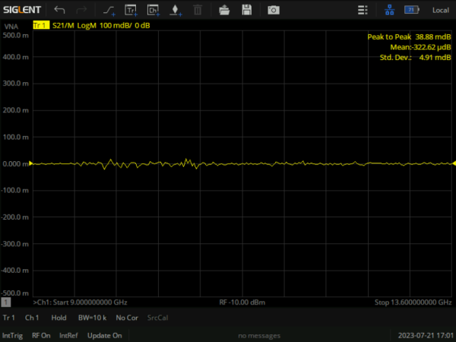
Task: Toggle RF On in the status bar
Action: [x=41, y=335]
